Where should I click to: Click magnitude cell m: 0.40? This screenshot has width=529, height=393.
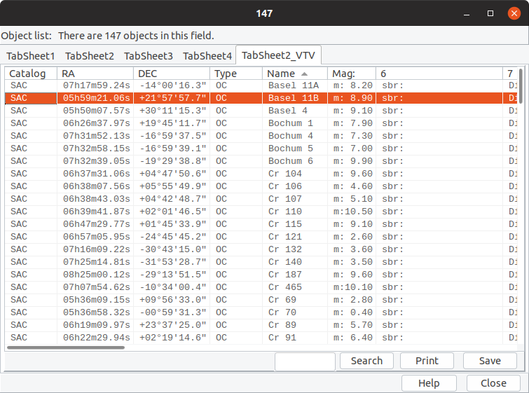[x=353, y=312]
